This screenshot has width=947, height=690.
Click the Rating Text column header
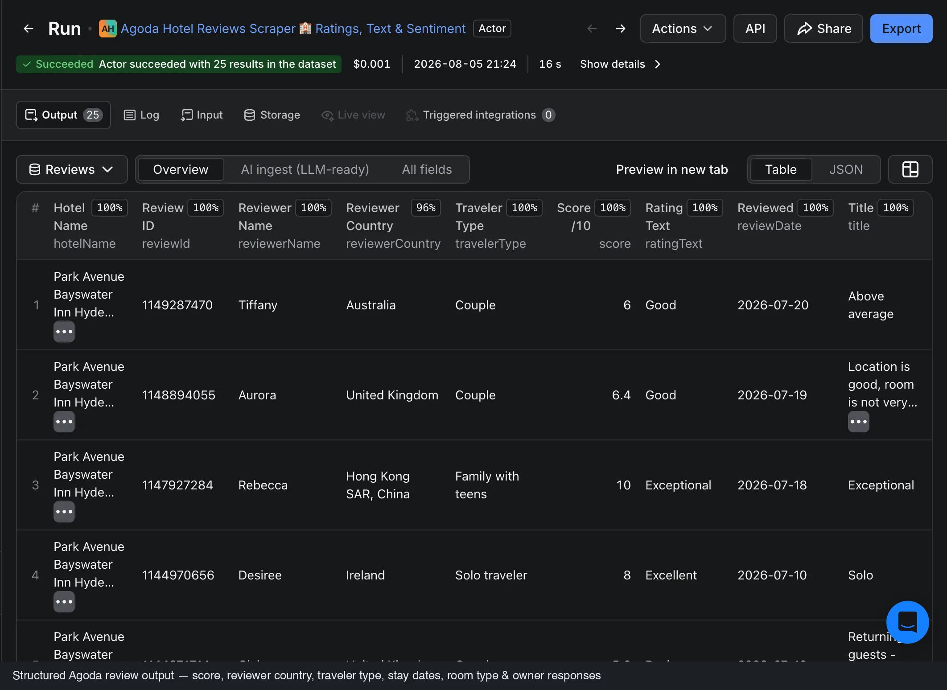(684, 226)
